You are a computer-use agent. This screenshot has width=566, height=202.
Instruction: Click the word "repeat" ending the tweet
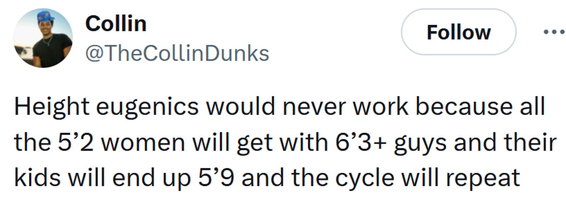tap(483, 178)
